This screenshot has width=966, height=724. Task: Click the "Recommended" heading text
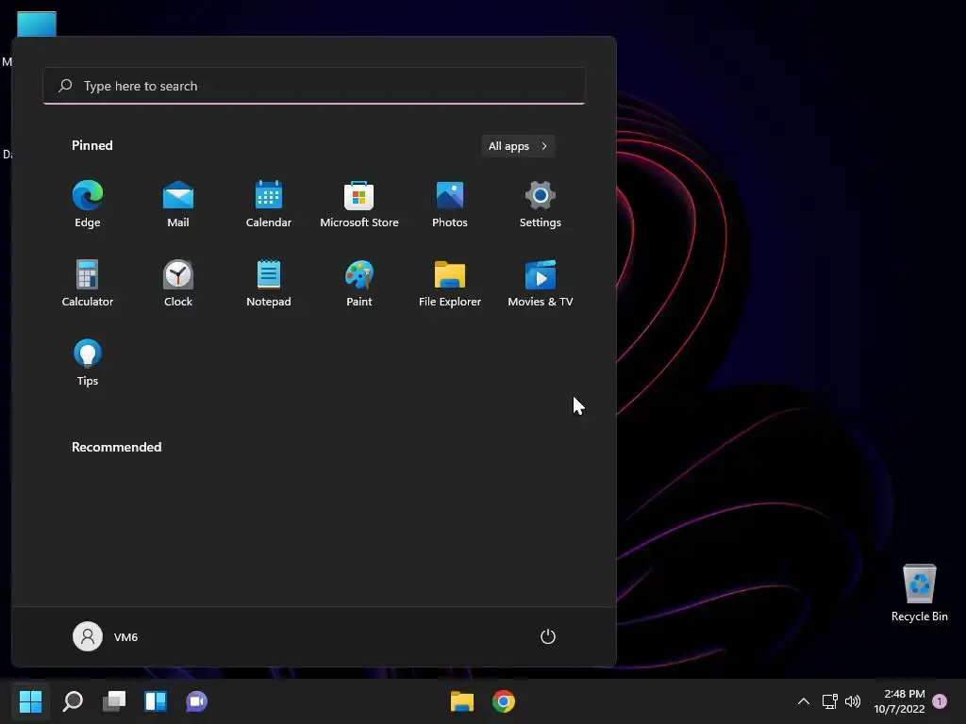click(x=116, y=447)
